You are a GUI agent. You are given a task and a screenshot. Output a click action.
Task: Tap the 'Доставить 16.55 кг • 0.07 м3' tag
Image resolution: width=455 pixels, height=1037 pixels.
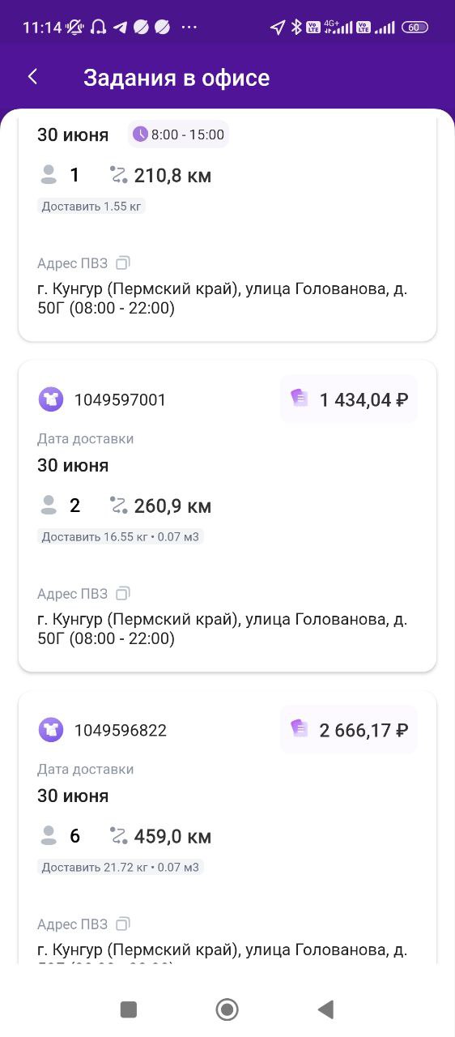click(121, 536)
